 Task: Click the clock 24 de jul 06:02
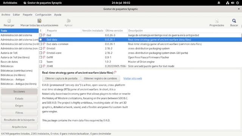(121, 3)
